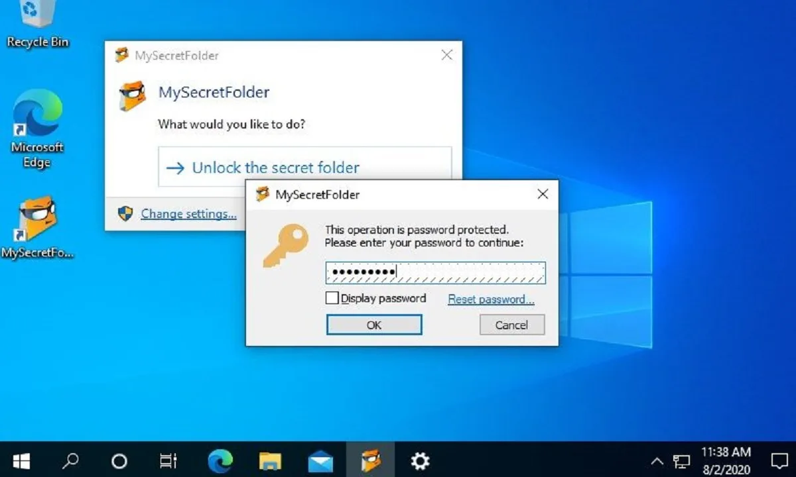The width and height of the screenshot is (796, 477).
Task: Close the password dialog window
Action: pos(543,194)
